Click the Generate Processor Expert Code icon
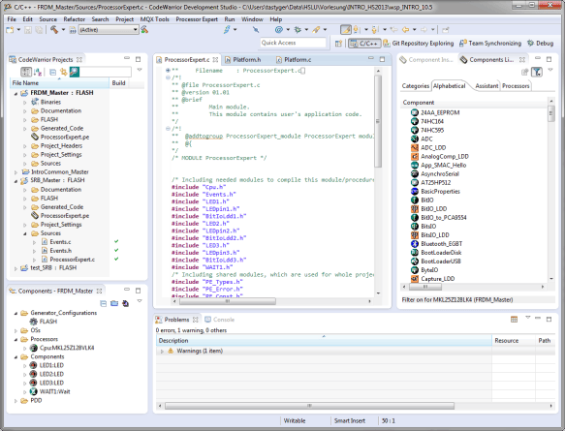Screen dimensions: 565x431 click(x=125, y=303)
